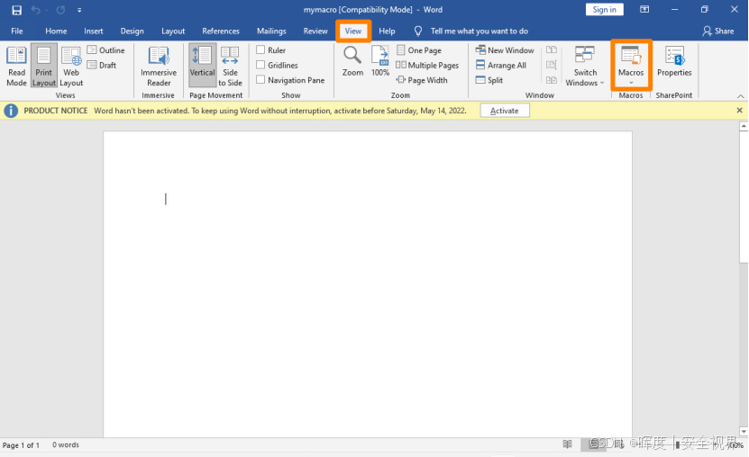
Task: Open Ribbon Display Options icon
Action: tap(644, 10)
